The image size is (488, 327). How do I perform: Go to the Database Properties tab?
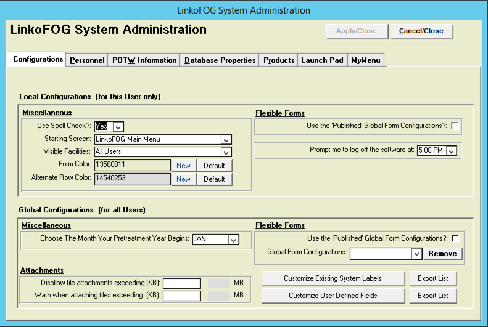tap(220, 60)
